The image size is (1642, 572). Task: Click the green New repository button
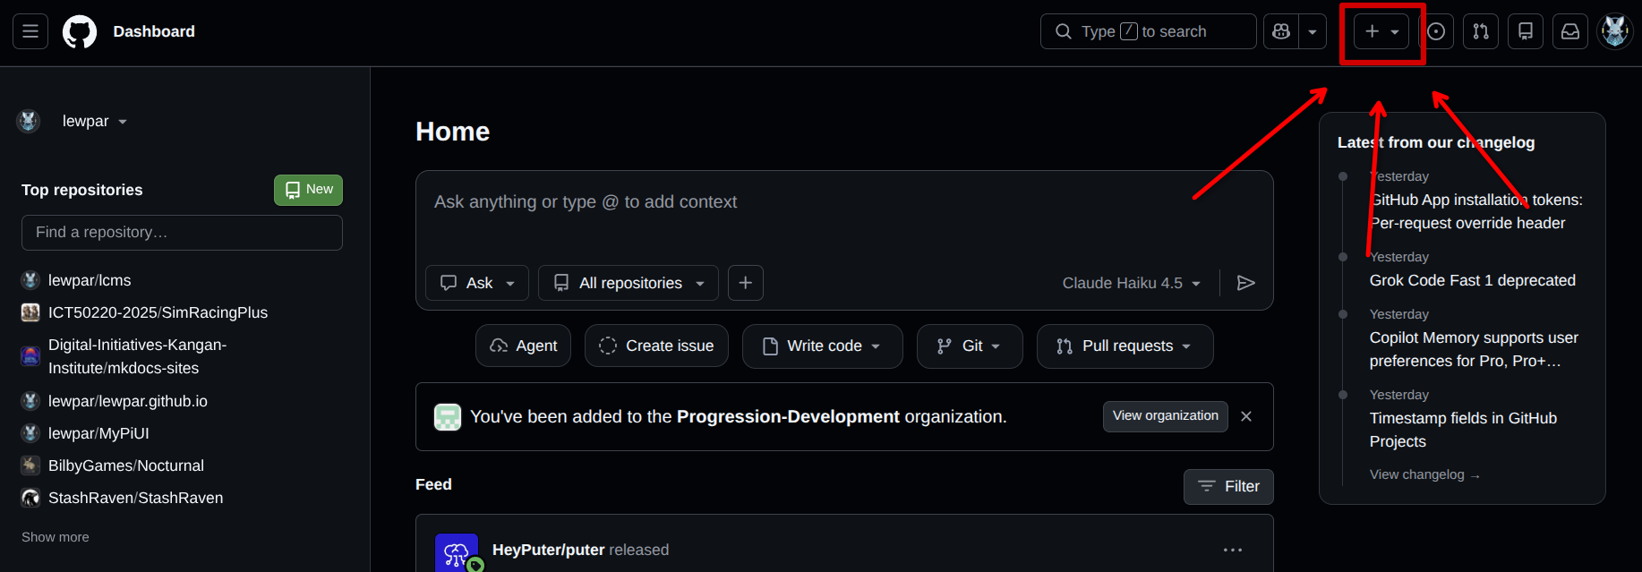(x=308, y=190)
